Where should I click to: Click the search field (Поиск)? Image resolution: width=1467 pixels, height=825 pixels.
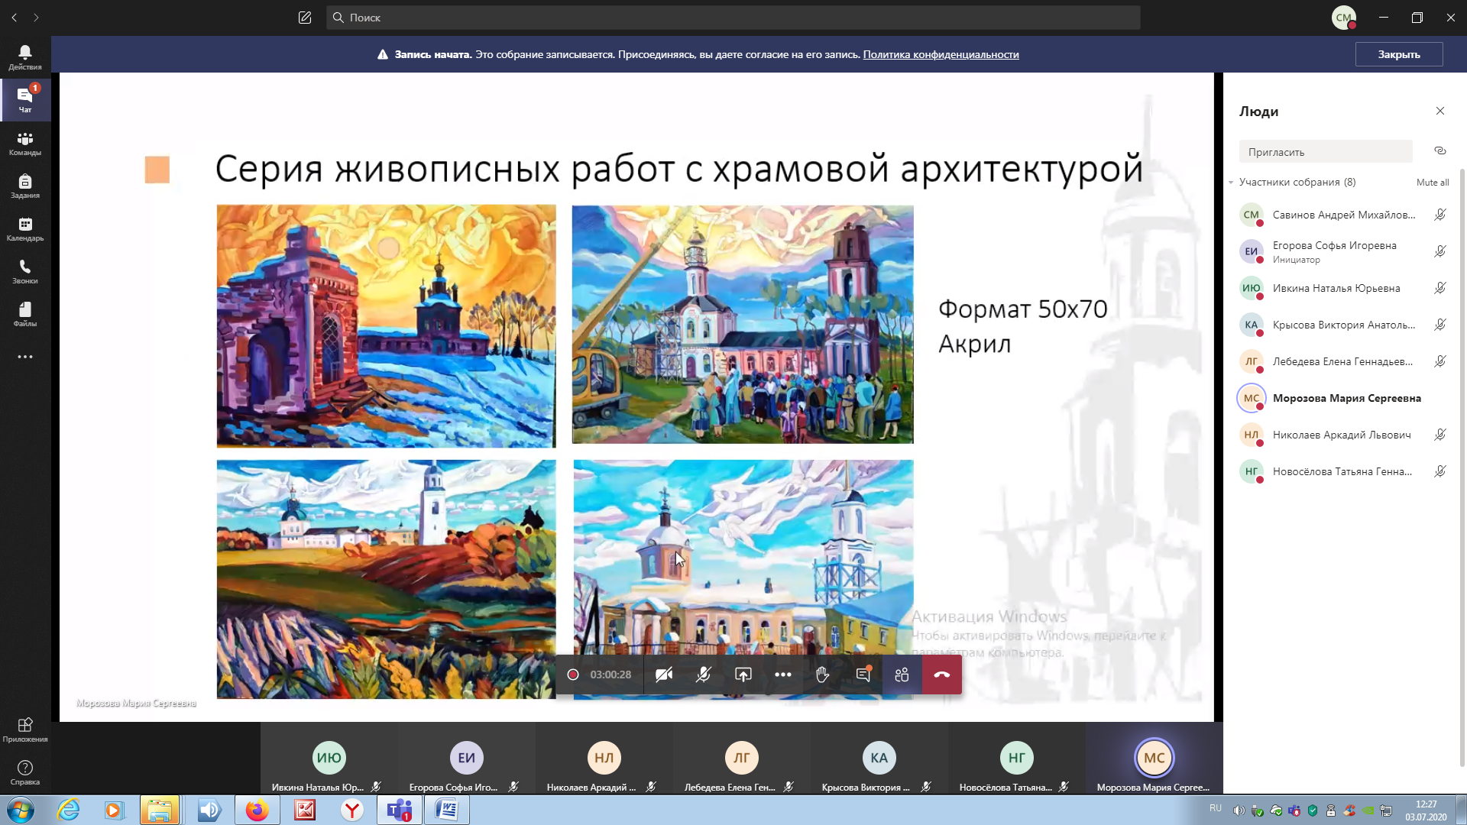pyautogui.click(x=733, y=18)
